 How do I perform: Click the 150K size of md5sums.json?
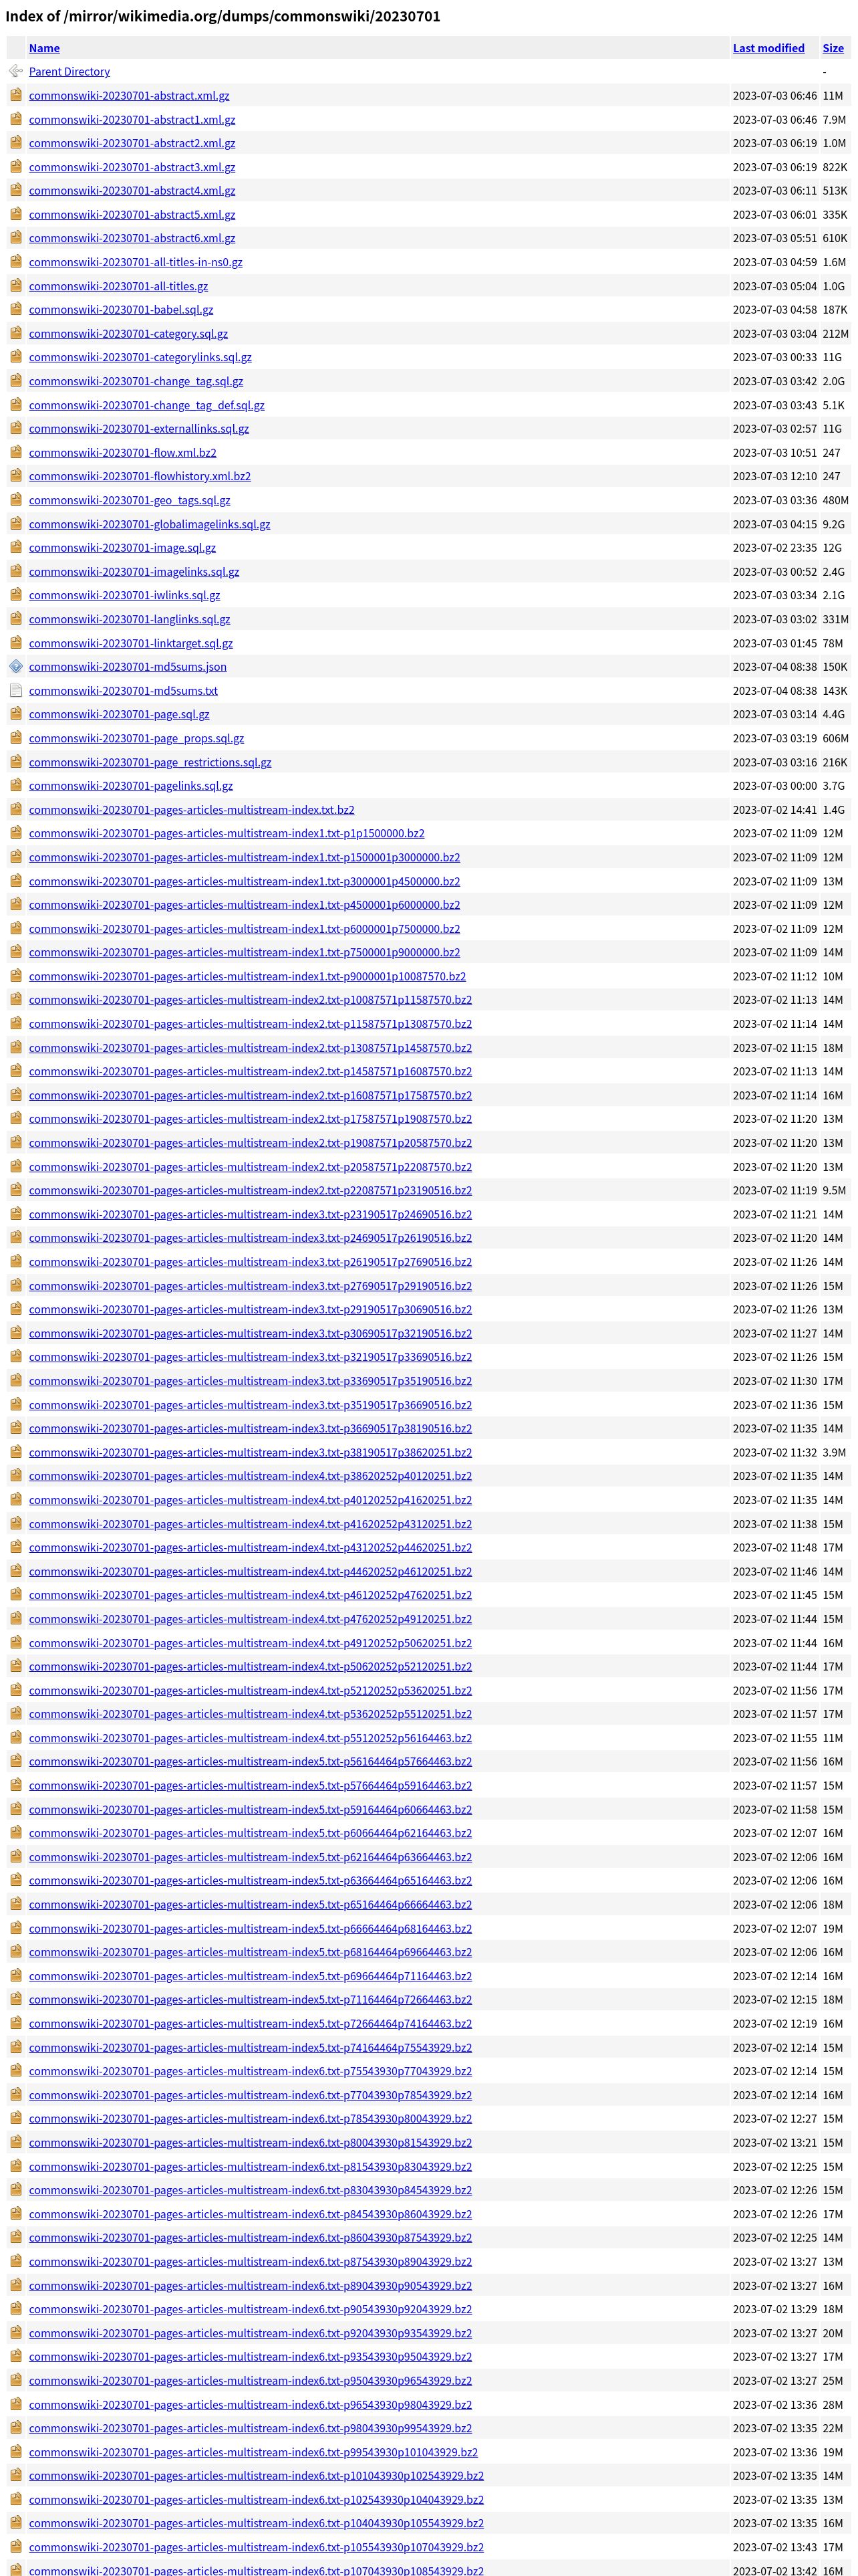coord(834,666)
